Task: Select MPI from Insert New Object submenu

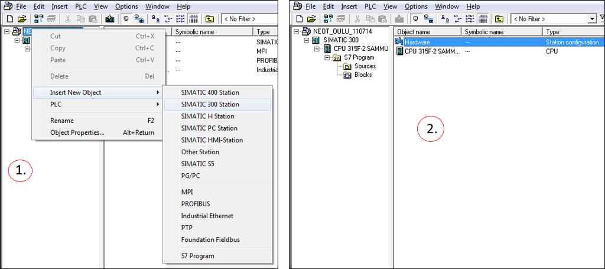Action: [x=217, y=192]
